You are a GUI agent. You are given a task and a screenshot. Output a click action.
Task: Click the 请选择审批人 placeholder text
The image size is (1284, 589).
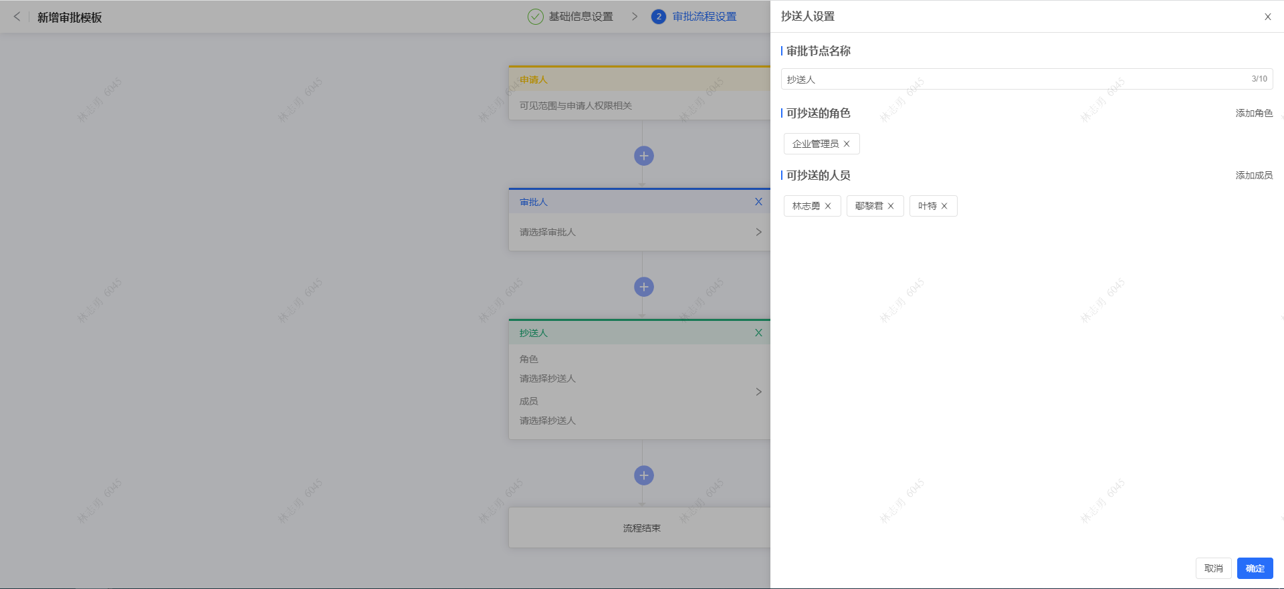(548, 232)
